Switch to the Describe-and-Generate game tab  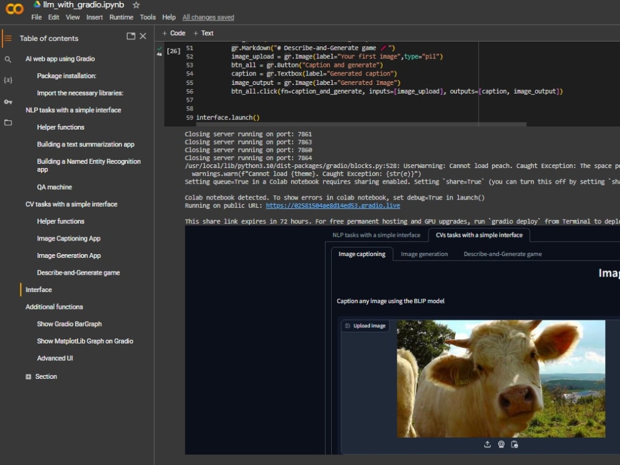(x=503, y=254)
